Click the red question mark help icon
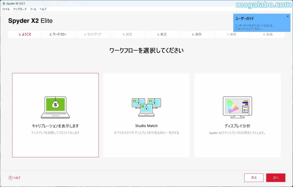The height and width of the screenshot is (187, 293). (x=11, y=178)
